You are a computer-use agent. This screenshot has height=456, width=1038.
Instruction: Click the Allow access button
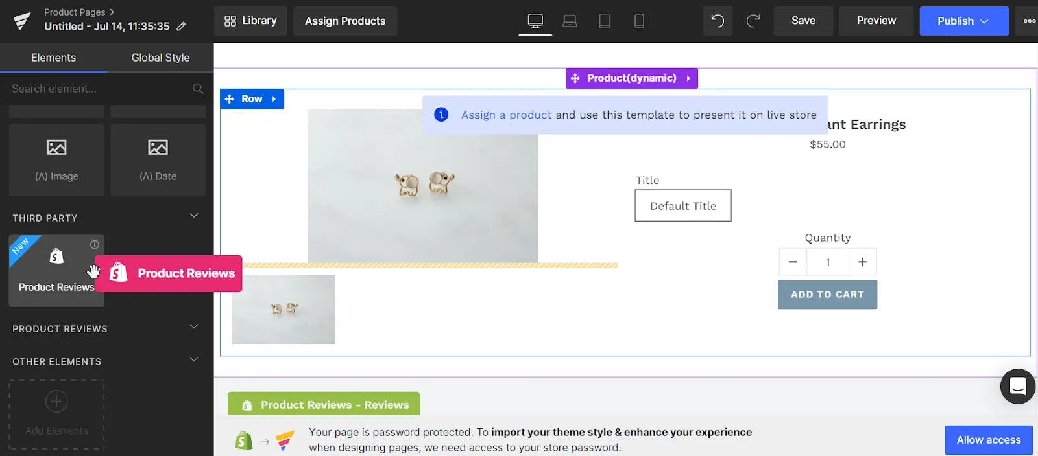(x=988, y=440)
